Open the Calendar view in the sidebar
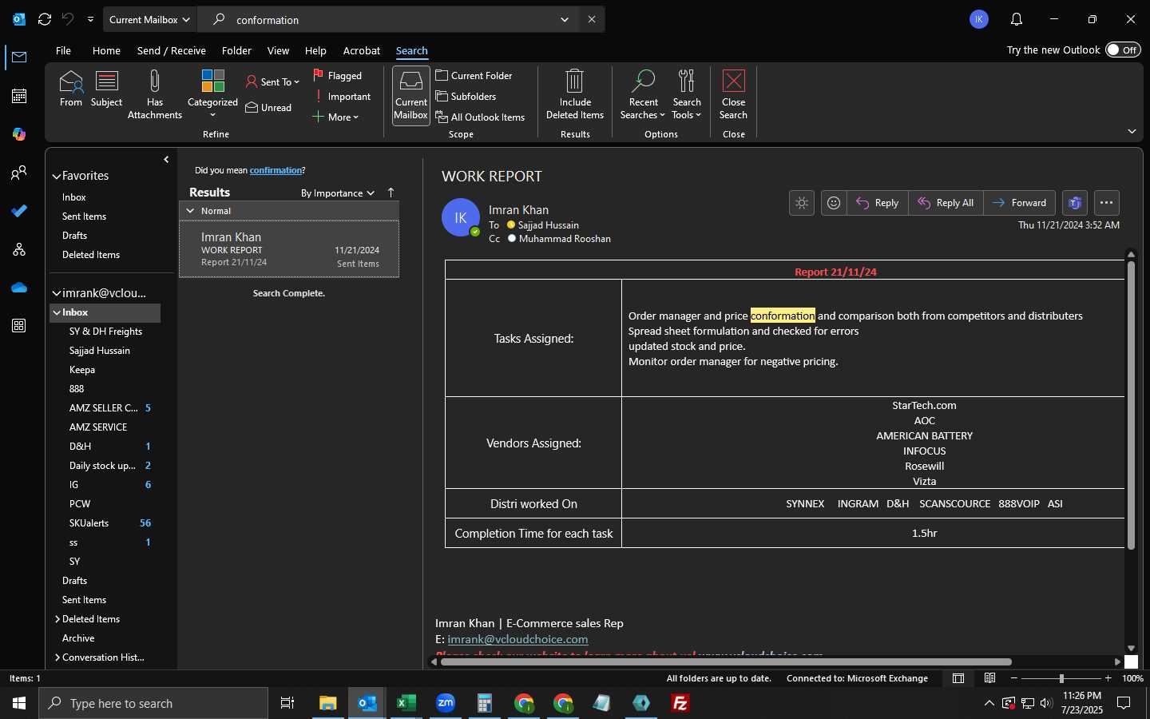Viewport: 1150px width, 719px height. (x=19, y=96)
